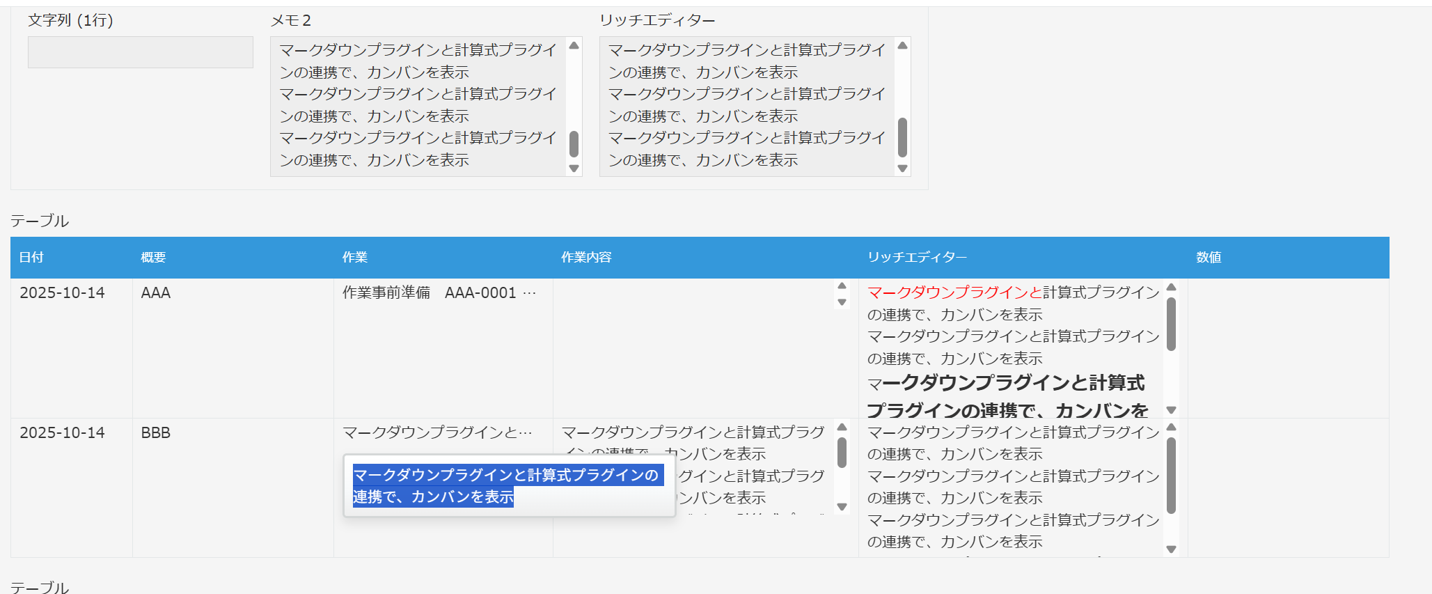The height and width of the screenshot is (594, 1432).
Task: Click the 概要 table column header
Action: [153, 258]
